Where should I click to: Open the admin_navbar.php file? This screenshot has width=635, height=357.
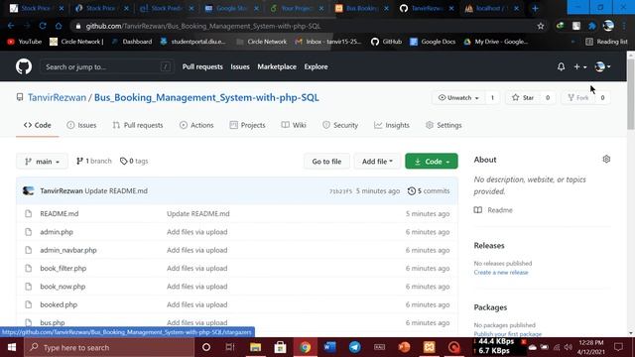coord(68,250)
